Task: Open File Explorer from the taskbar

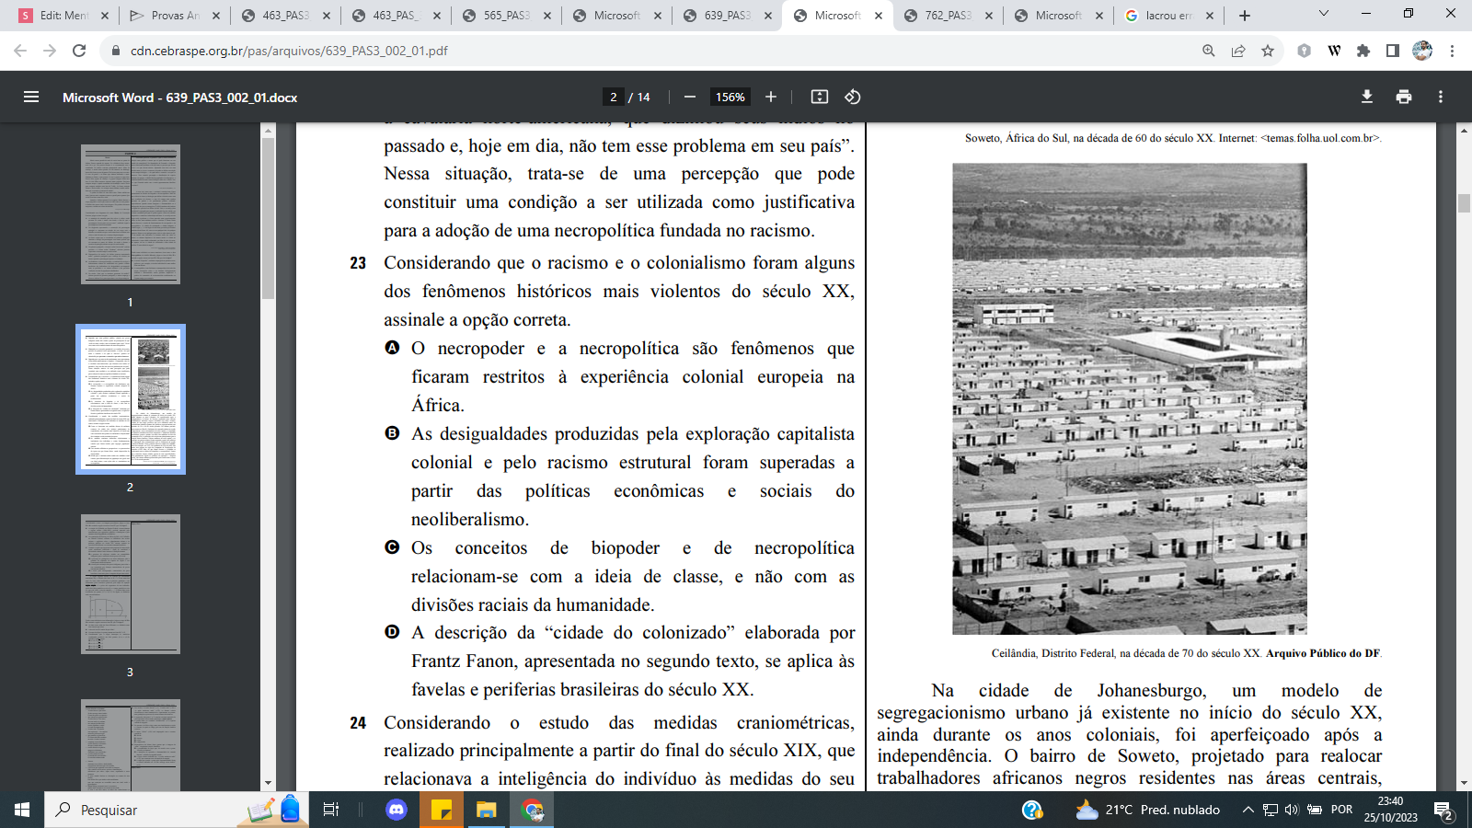Action: (x=486, y=810)
